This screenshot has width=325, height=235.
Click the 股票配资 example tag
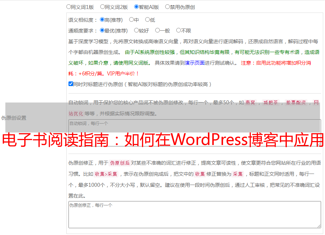296,102
